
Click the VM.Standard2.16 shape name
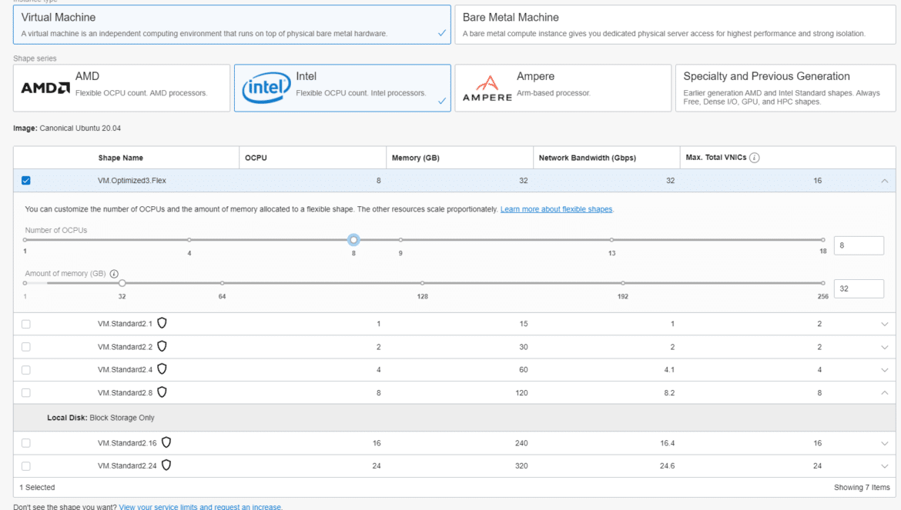(x=127, y=443)
